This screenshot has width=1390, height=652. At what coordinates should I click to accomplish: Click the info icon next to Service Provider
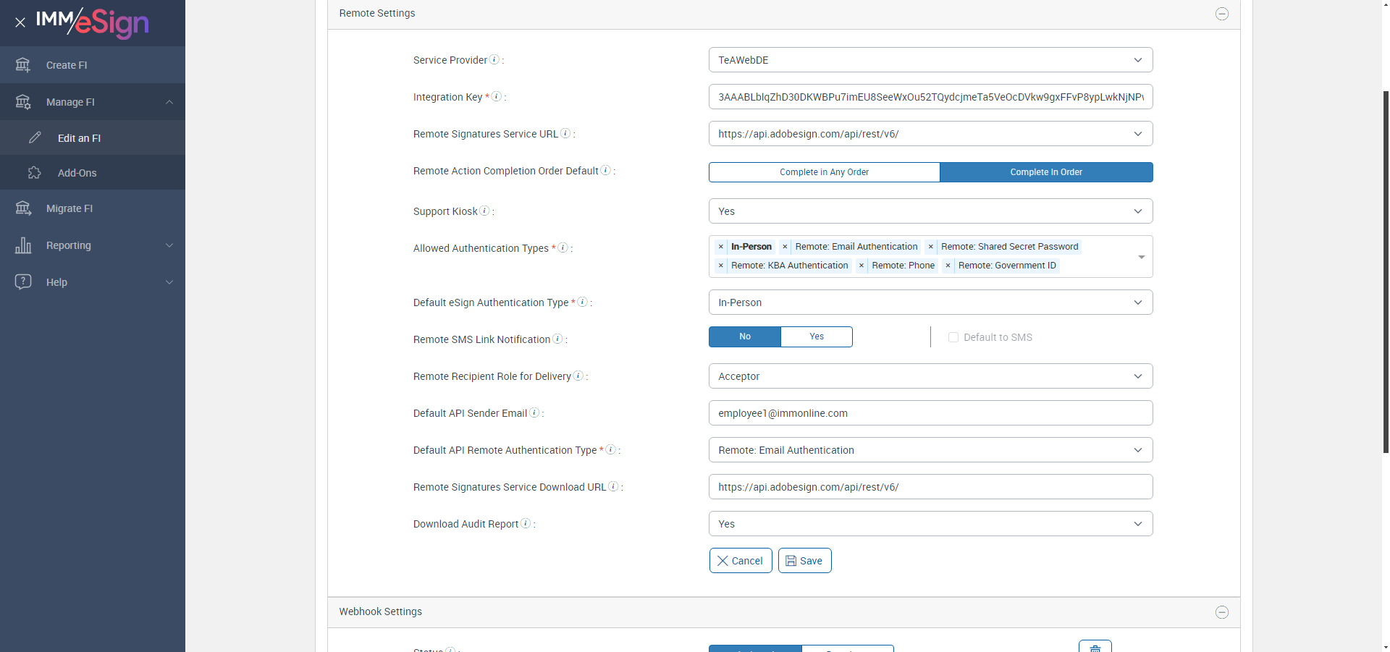pos(494,59)
